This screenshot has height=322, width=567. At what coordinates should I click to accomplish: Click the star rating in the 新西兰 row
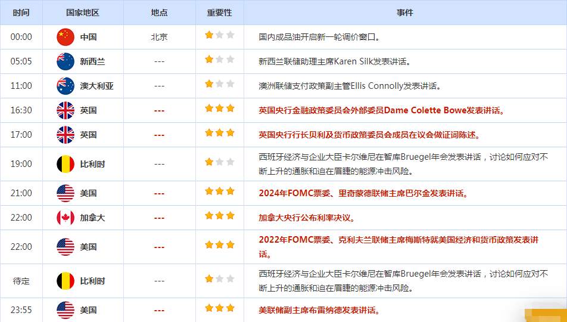coord(220,60)
